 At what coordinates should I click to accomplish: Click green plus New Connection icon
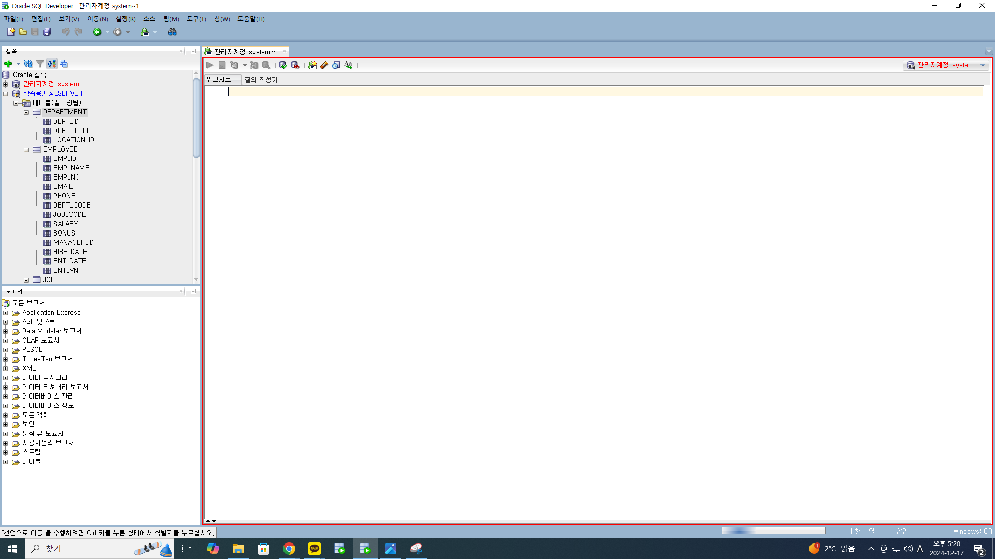[x=8, y=64]
